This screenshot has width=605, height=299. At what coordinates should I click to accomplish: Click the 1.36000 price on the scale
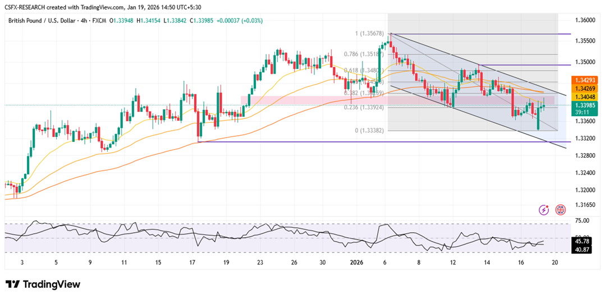pyautogui.click(x=584, y=20)
